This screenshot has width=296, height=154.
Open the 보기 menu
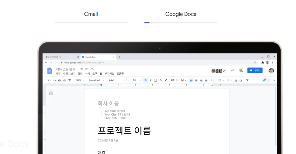(73, 74)
